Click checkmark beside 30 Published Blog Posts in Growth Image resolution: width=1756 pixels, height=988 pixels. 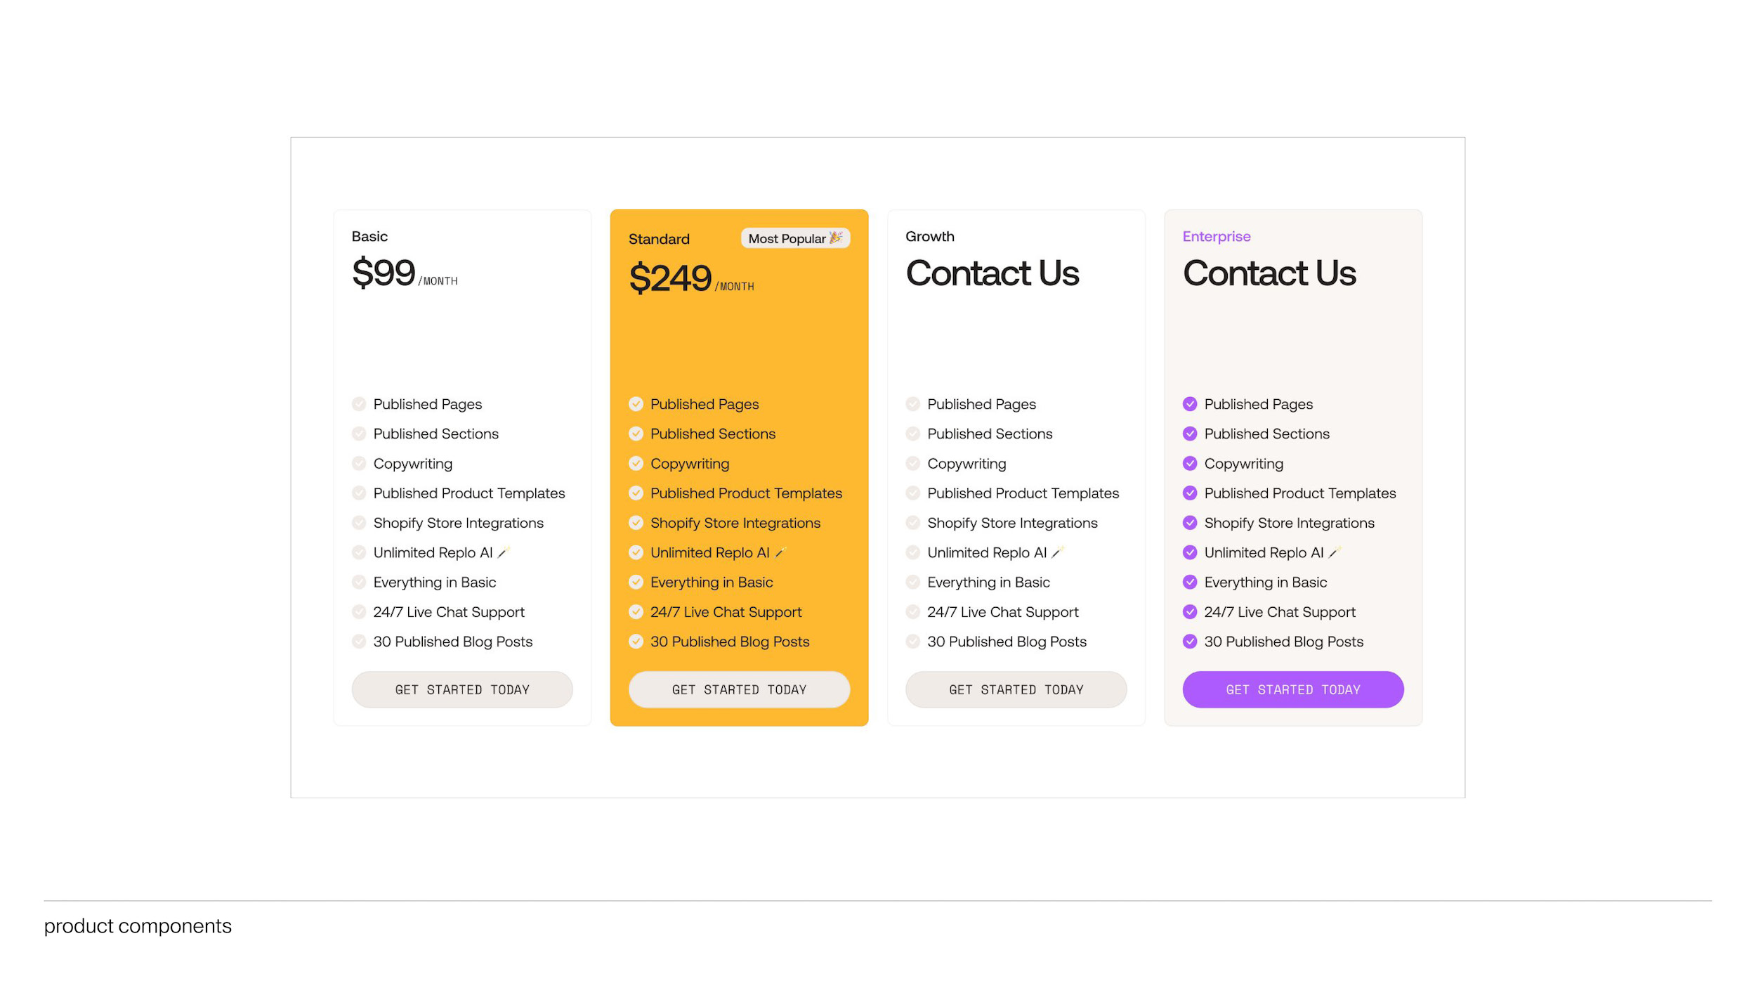click(912, 642)
